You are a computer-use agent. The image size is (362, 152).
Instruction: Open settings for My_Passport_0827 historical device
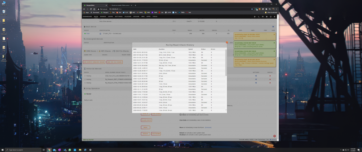pos(256,79)
